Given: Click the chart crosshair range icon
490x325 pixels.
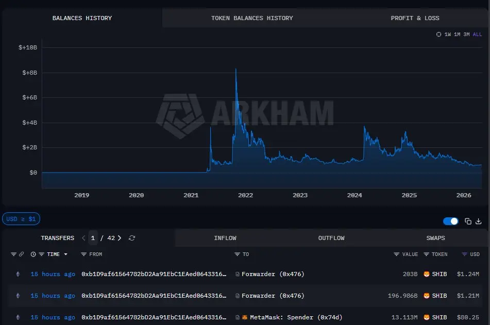Looking at the screenshot, I should tap(439, 35).
